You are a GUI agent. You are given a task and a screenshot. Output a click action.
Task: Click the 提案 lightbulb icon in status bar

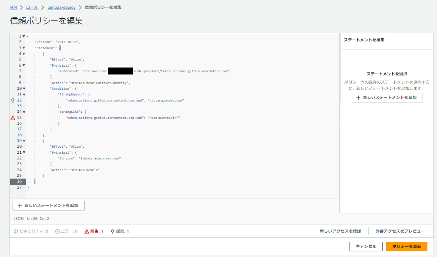pos(112,231)
